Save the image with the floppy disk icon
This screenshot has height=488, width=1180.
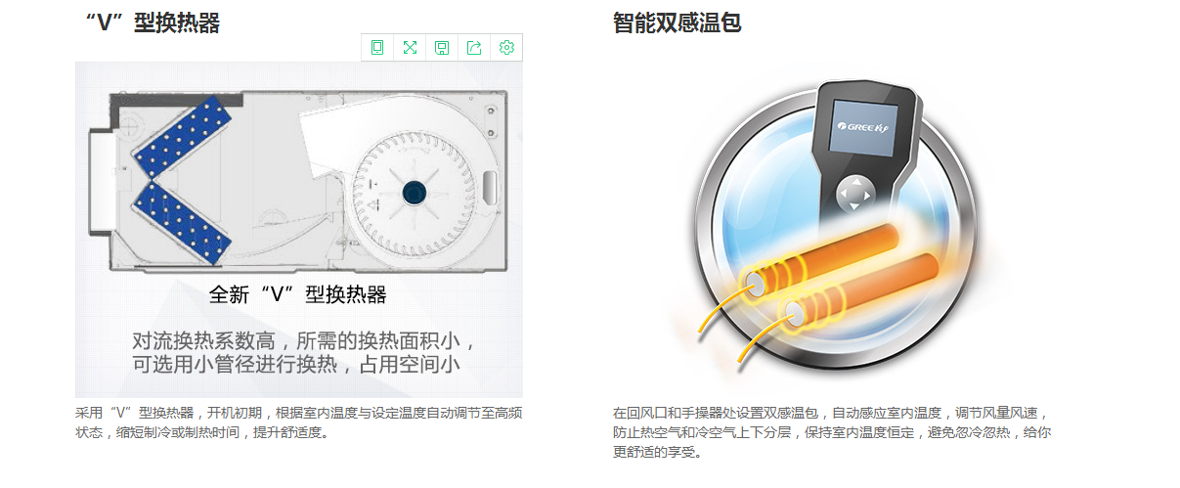[442, 47]
